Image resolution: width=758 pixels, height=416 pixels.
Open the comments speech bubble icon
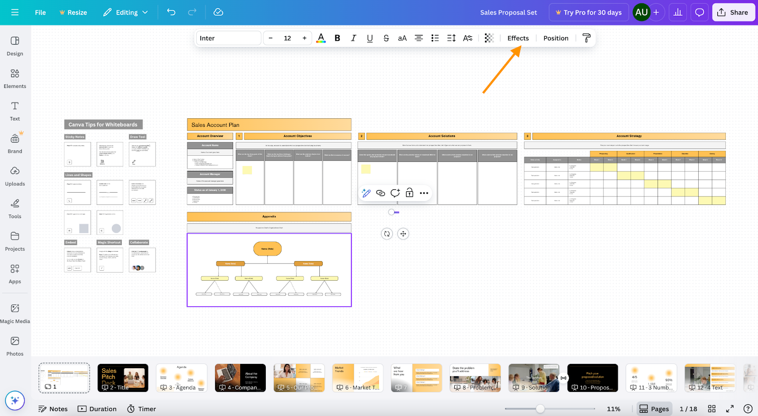pos(699,12)
